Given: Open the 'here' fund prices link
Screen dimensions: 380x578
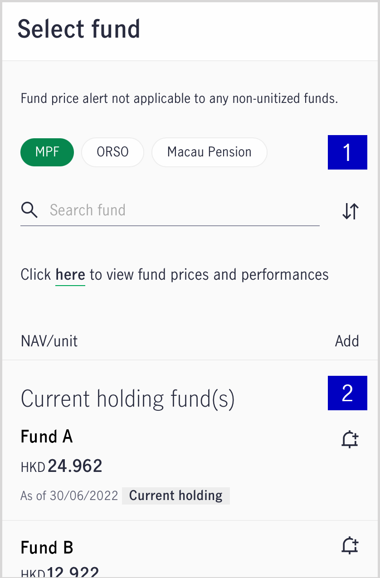Looking at the screenshot, I should [x=70, y=275].
